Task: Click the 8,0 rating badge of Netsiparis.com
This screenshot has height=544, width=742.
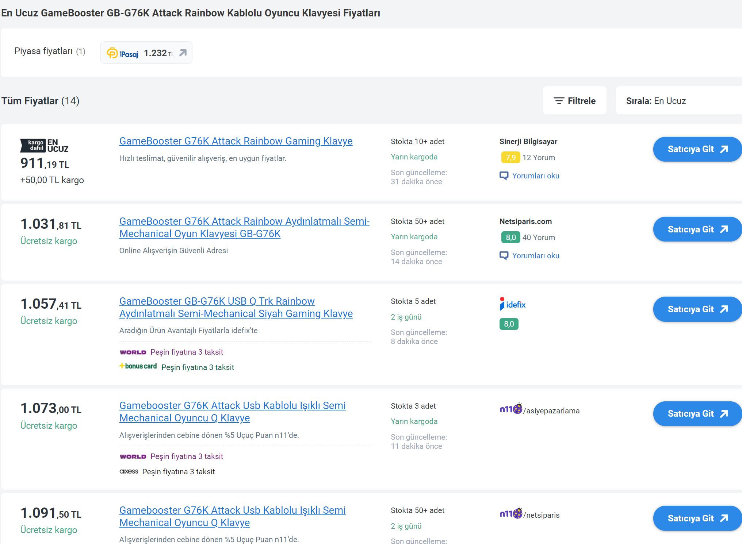Action: click(x=510, y=238)
